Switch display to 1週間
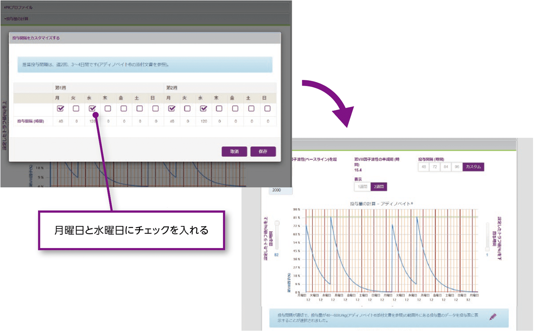543x331 pixels. [x=363, y=187]
